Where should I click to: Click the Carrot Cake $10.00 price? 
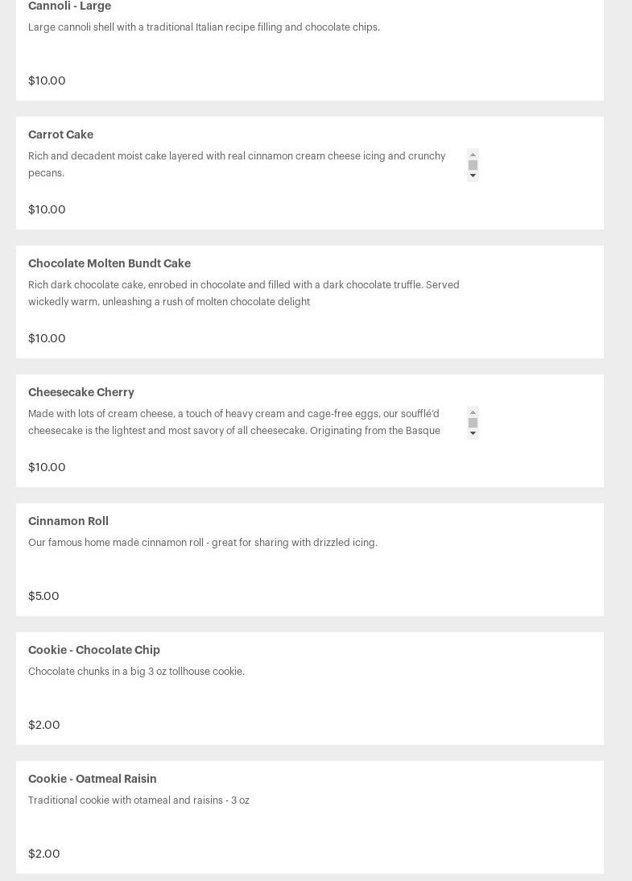47,209
